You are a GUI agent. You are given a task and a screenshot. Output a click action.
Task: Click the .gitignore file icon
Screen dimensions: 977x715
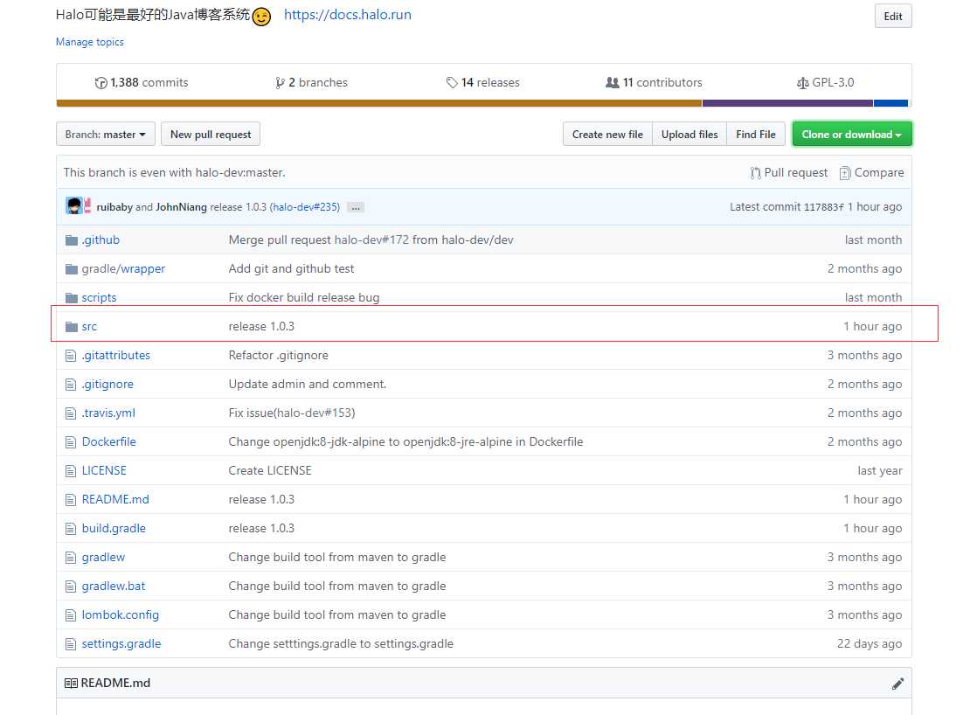click(71, 385)
